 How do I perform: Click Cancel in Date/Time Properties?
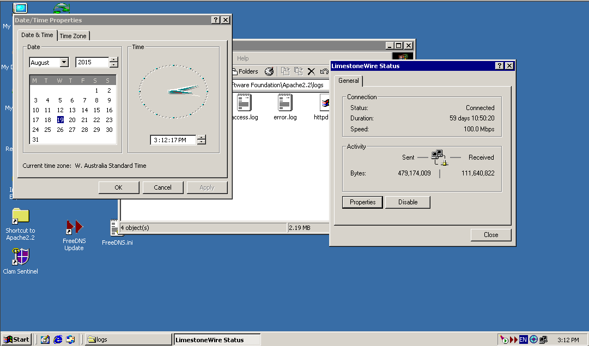(163, 187)
